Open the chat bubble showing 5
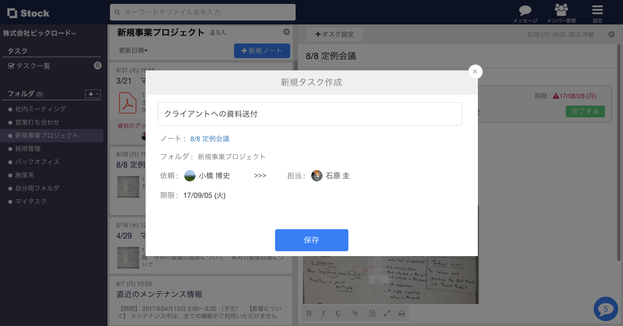 pyautogui.click(x=605, y=309)
